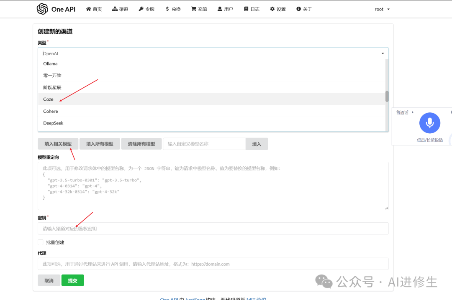Expand the 普通话 language selector
The height and width of the screenshot is (300, 452).
[405, 112]
